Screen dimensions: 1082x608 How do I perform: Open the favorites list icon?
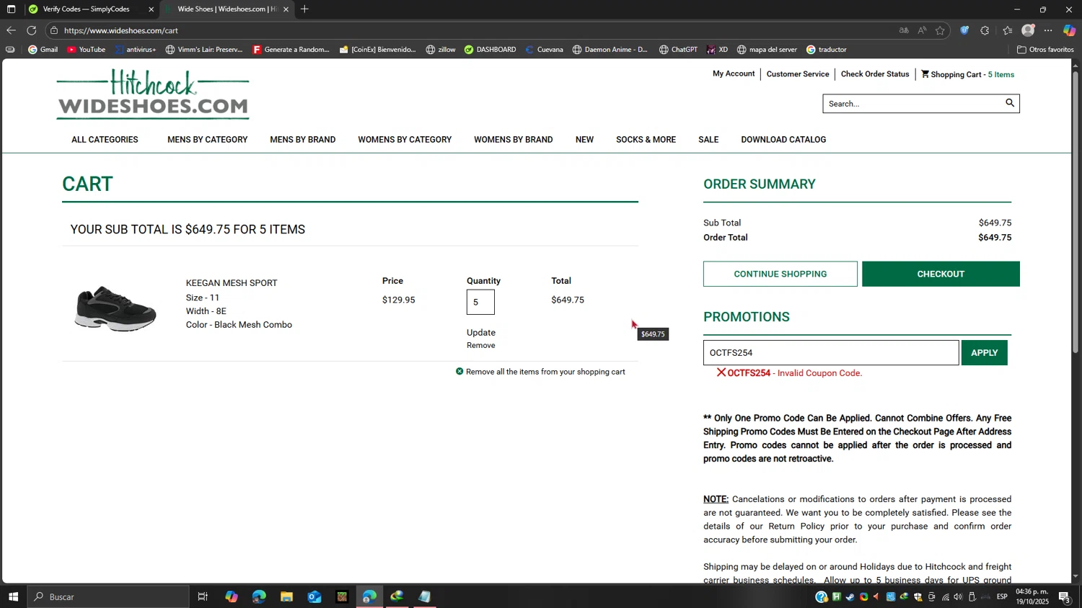(1007, 30)
